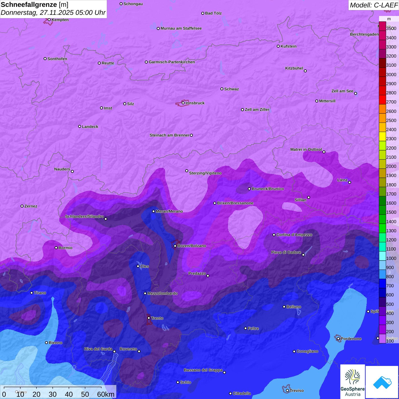Select the orange 2500 m legend swatch
Image resolution: width=399 pixels, height=399 pixels.
[x=382, y=118]
